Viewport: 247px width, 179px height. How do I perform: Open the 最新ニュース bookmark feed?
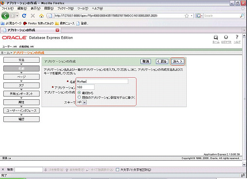coord(65,23)
